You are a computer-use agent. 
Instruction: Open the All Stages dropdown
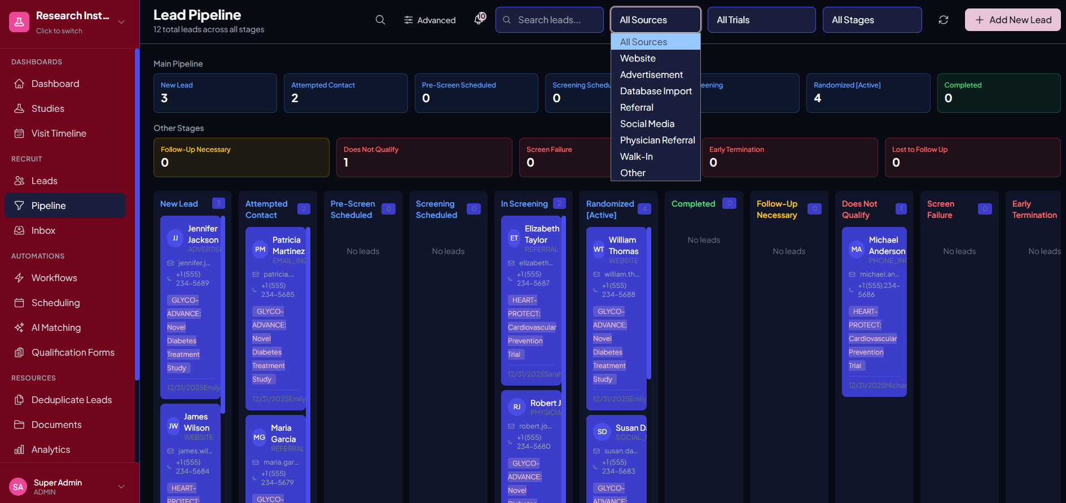coord(872,20)
